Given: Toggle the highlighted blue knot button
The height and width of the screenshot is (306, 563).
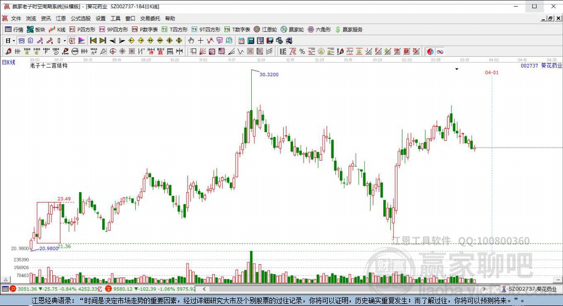Looking at the screenshot, I should [21, 41].
